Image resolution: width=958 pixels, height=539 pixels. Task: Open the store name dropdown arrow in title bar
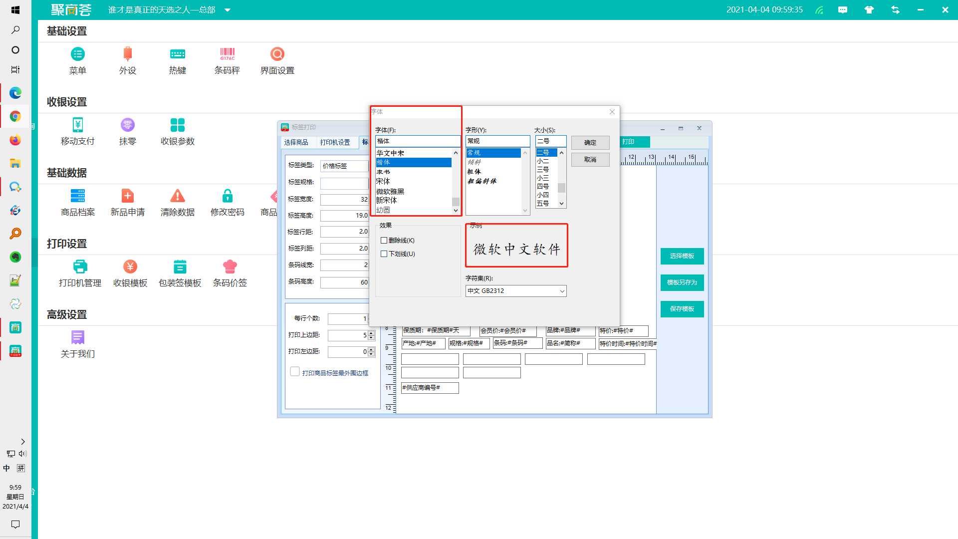pos(228,10)
